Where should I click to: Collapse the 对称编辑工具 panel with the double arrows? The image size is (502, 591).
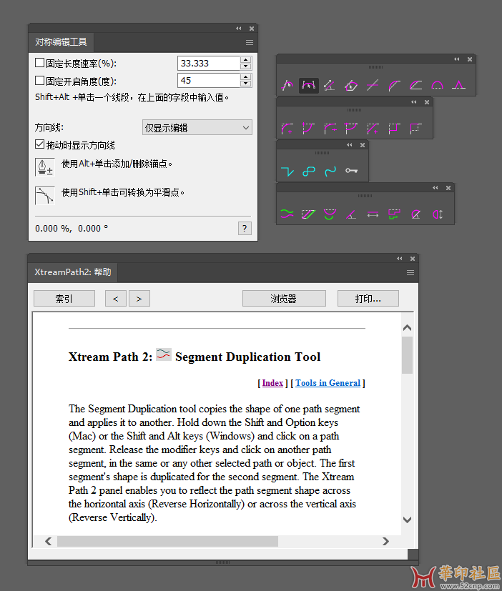239,29
